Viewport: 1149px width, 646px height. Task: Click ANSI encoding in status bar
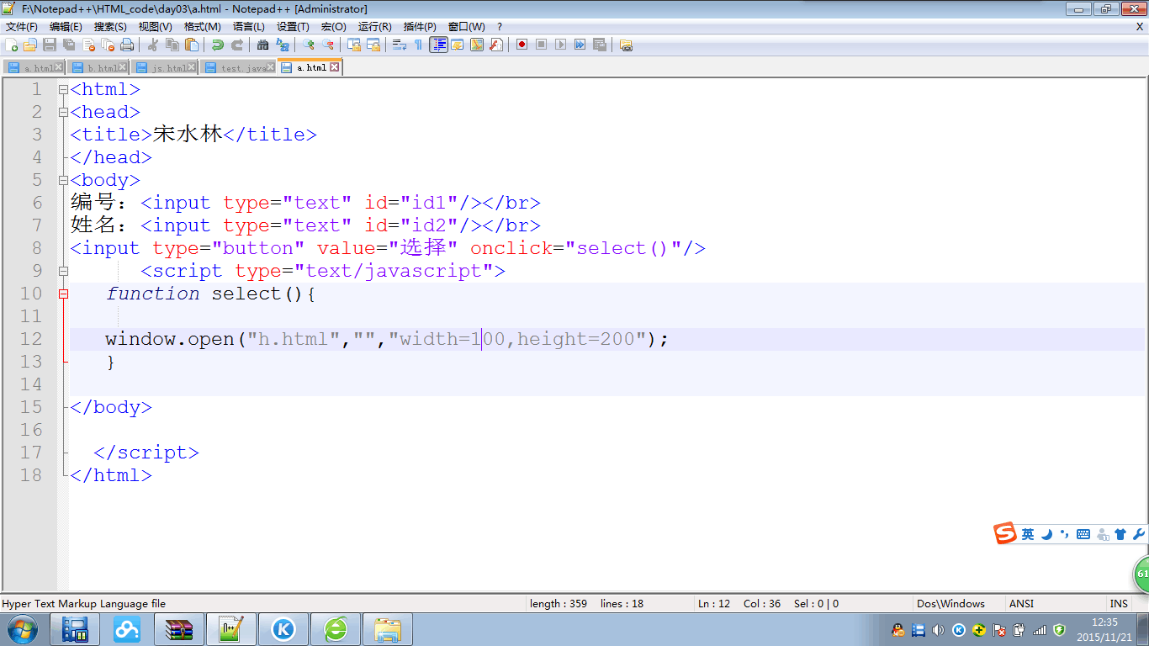(x=1021, y=603)
